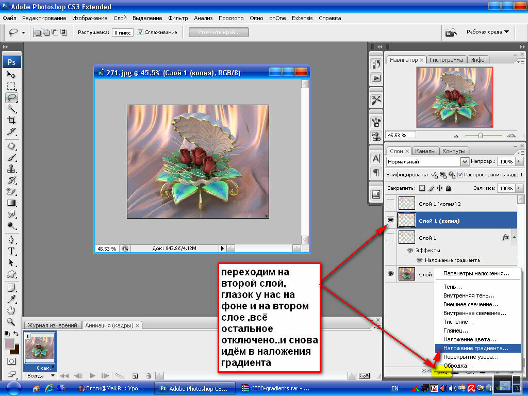Choose Тень… from effects menu

[x=453, y=287]
